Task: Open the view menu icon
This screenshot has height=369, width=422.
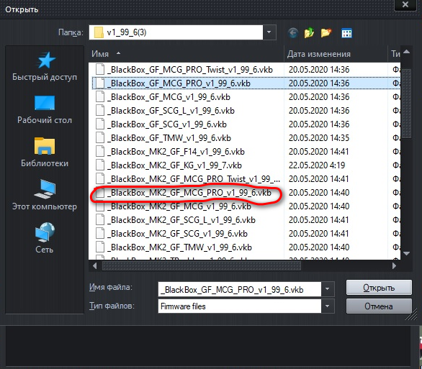Action: [346, 33]
